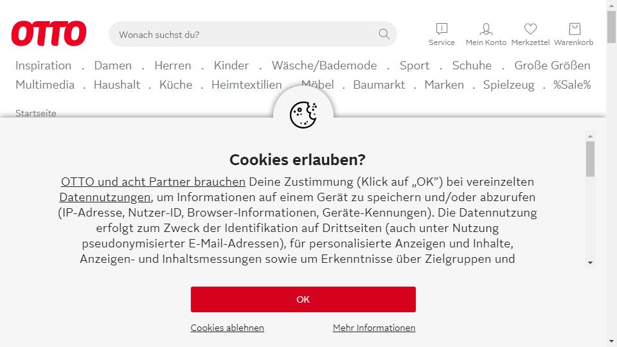
Task: Open the Merkzettel heart icon
Action: coord(530,28)
